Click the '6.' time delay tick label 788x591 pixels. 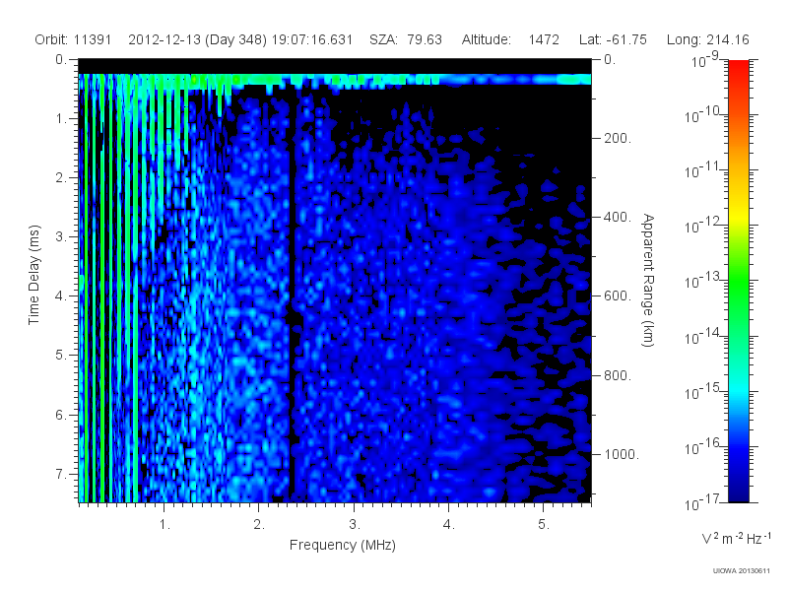click(61, 415)
